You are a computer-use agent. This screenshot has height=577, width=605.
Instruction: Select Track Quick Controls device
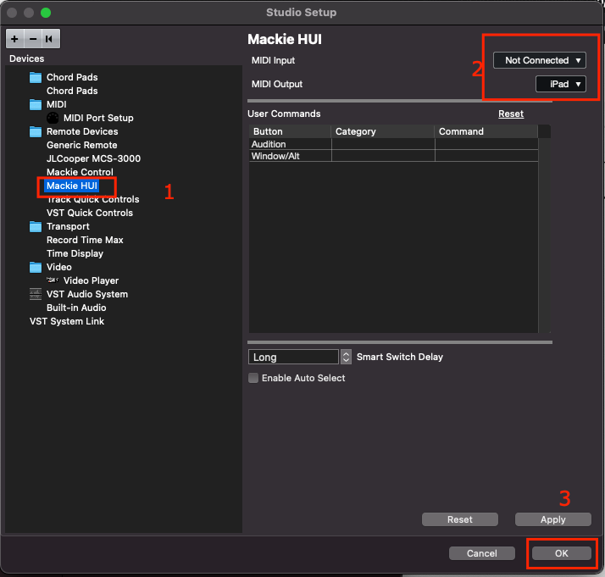(x=92, y=199)
